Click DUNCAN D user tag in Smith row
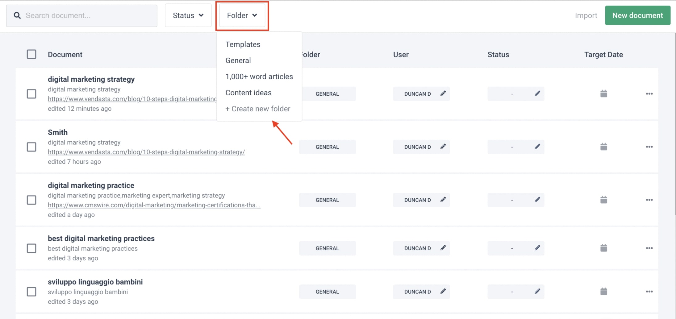The height and width of the screenshot is (319, 676). click(417, 147)
